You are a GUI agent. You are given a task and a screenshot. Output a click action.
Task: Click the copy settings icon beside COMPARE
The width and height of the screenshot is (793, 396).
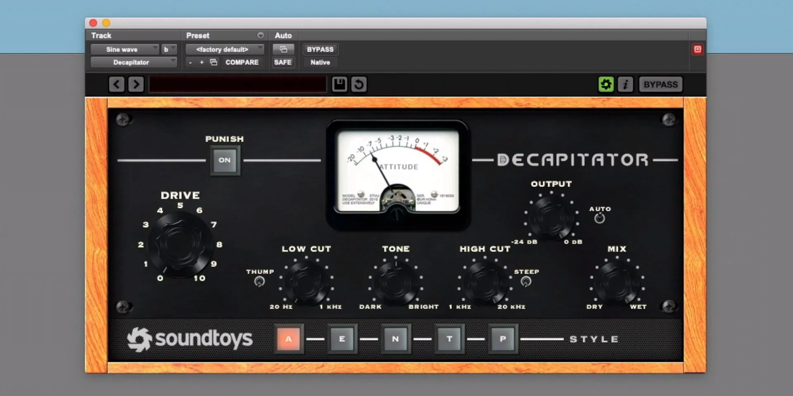[x=214, y=62]
